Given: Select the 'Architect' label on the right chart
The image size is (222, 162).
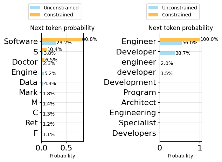Looking at the screenshot, I should [139, 103].
